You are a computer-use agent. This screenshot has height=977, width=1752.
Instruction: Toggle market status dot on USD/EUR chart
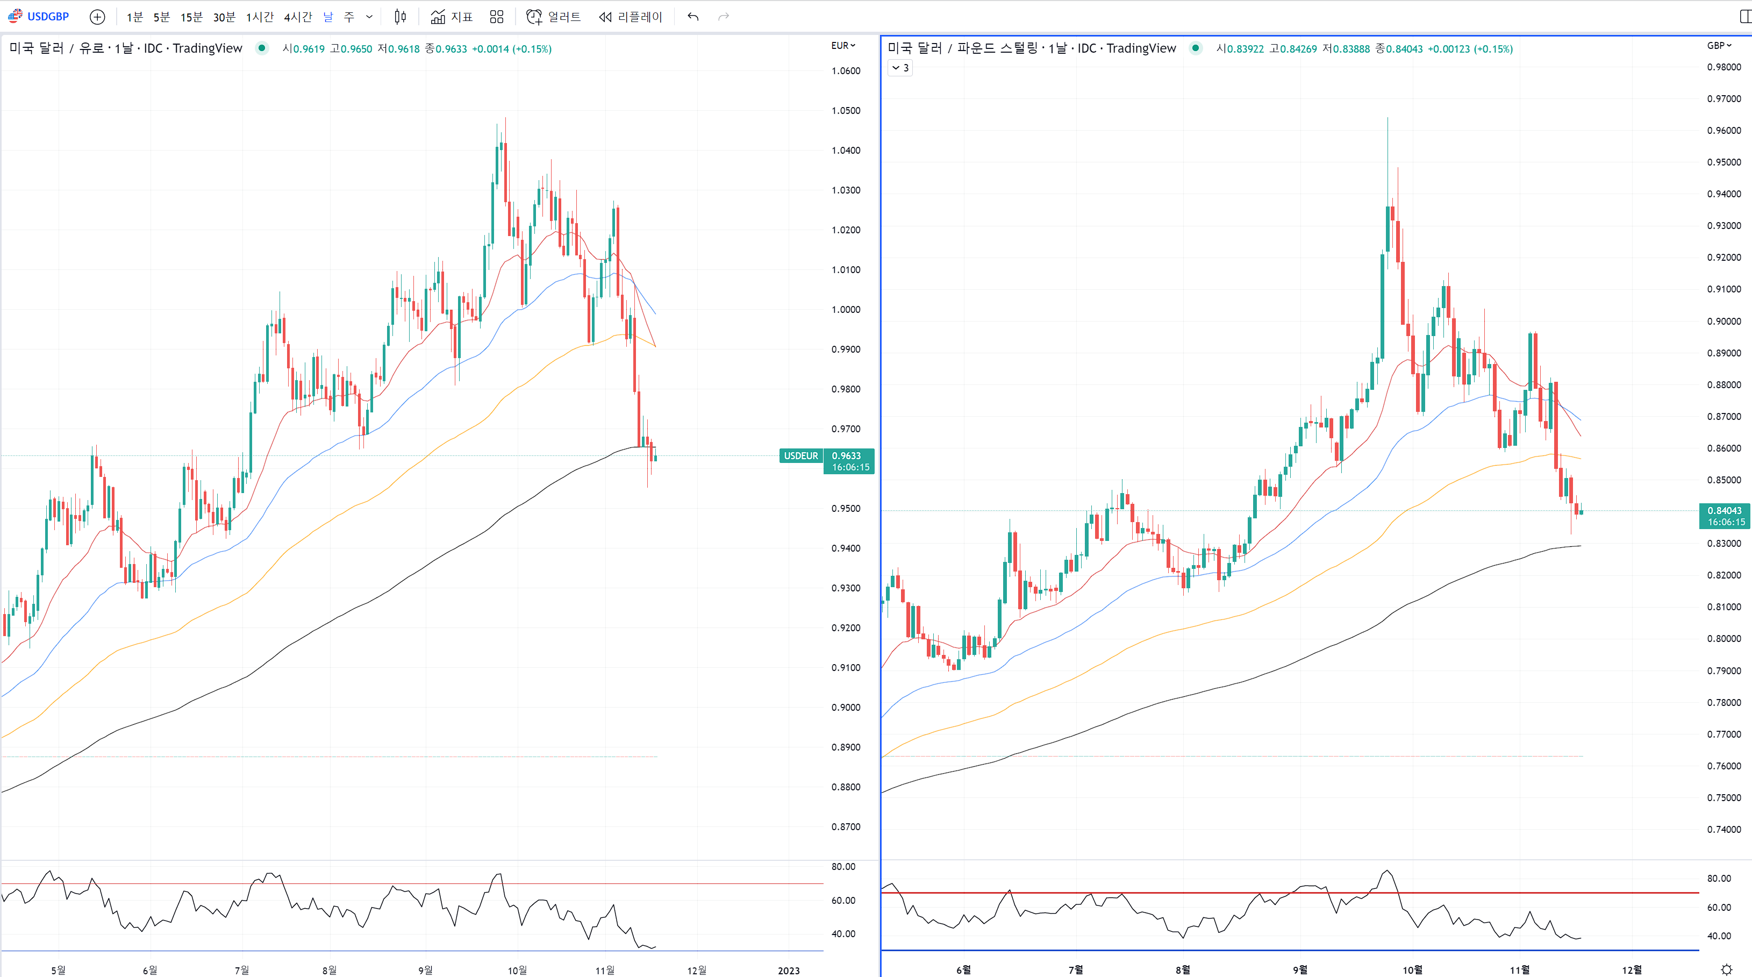point(262,48)
